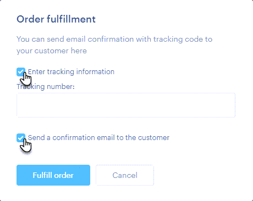The height and width of the screenshot is (201, 253).
Task: Click the hand cursor over tracking checkbox
Action: coord(26,79)
